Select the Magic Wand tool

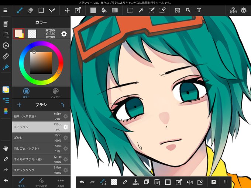[141, 10]
